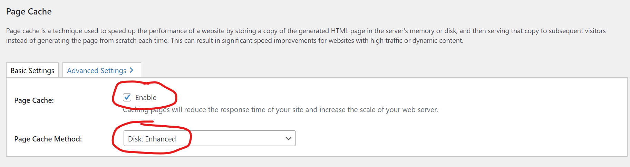Open the Page Cache Method dropdown
630x167 pixels.
(x=209, y=138)
